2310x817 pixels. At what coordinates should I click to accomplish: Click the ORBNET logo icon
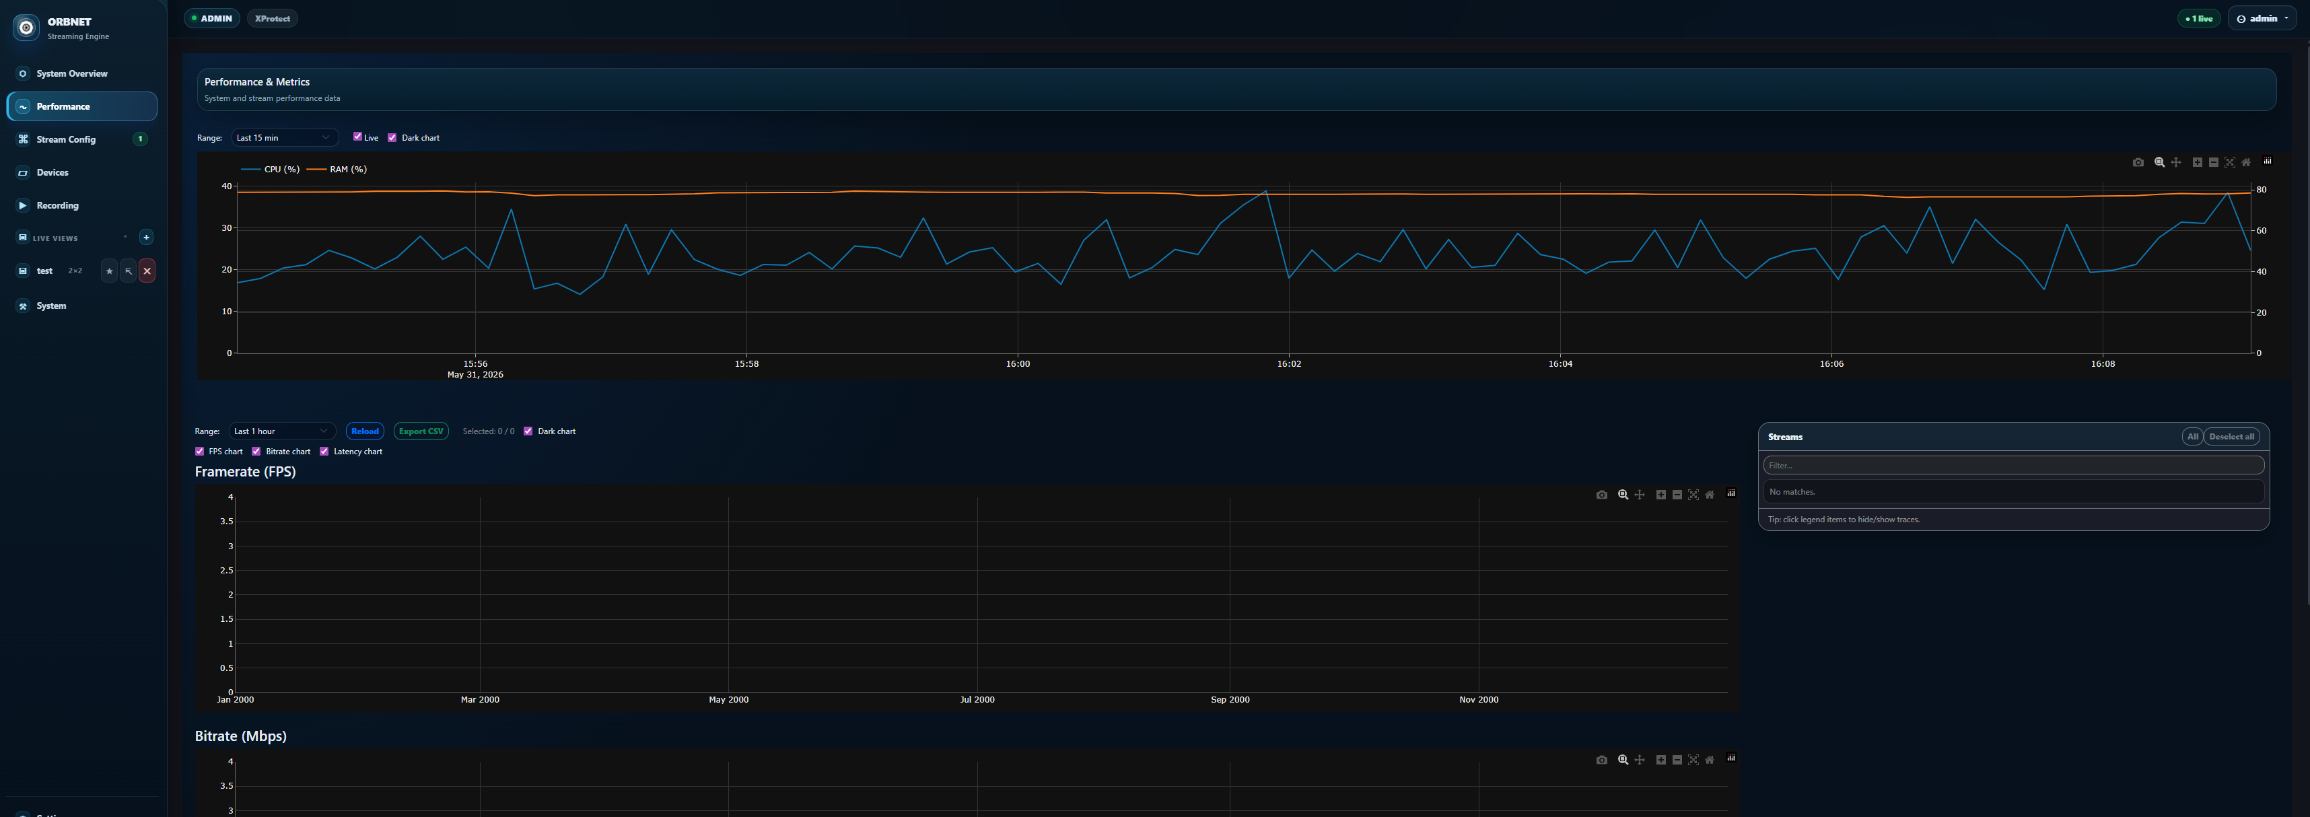(26, 28)
